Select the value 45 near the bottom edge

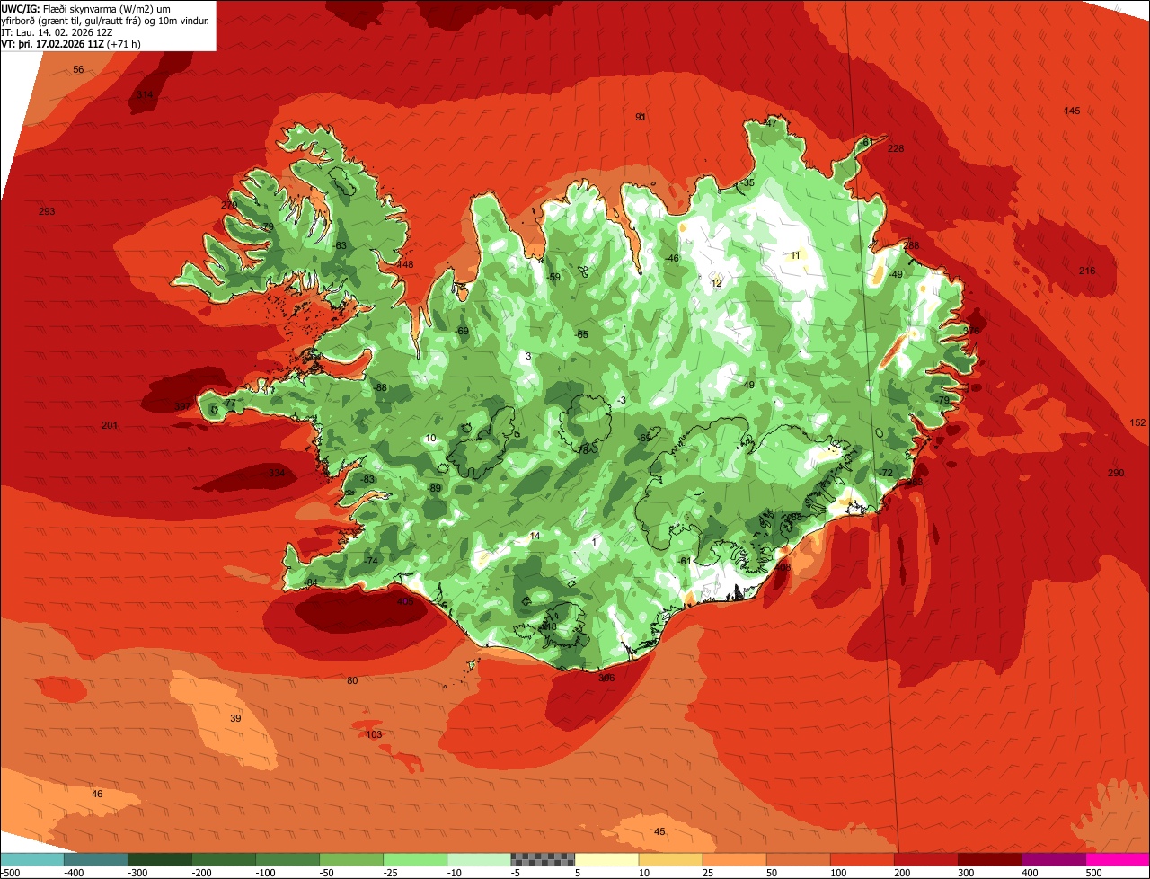click(659, 831)
